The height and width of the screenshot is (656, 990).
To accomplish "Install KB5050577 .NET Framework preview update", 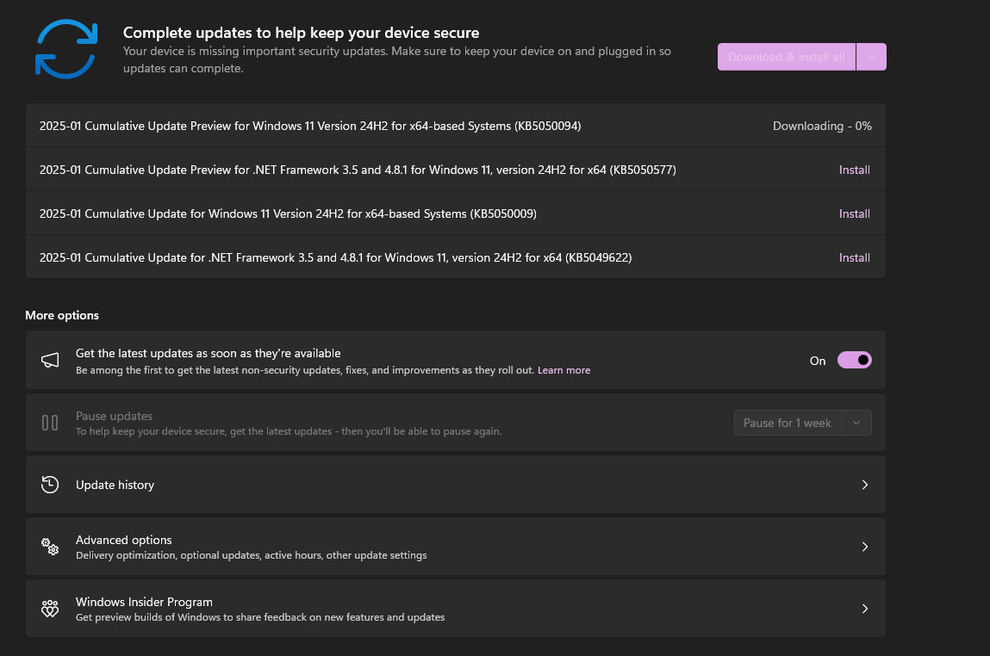I will (854, 170).
